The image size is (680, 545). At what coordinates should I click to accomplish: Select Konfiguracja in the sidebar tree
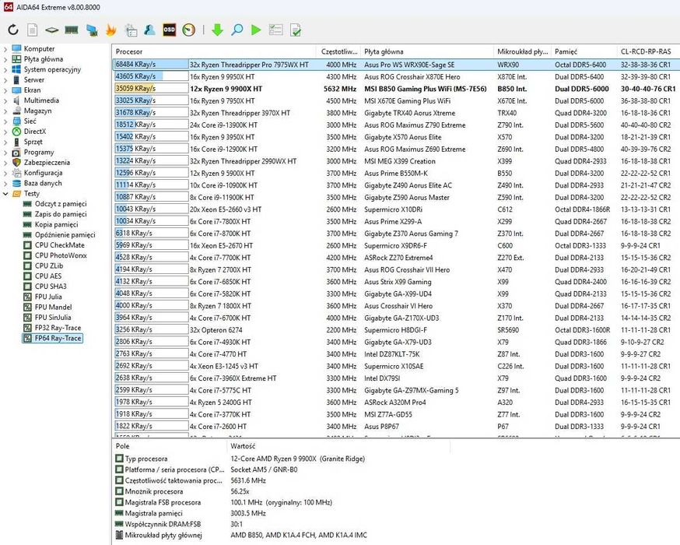(43, 173)
